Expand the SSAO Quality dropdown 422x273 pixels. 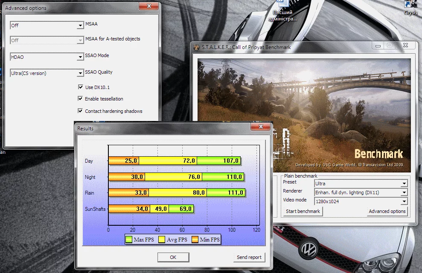pyautogui.click(x=47, y=73)
